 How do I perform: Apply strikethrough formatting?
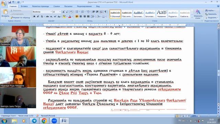47,17
